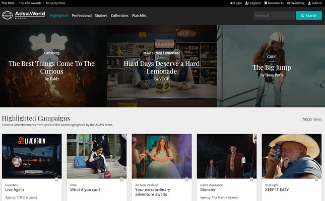Click Agency: TOPic & Loong text
Image resolution: width=325 pixels, height=201 pixels.
click(21, 197)
